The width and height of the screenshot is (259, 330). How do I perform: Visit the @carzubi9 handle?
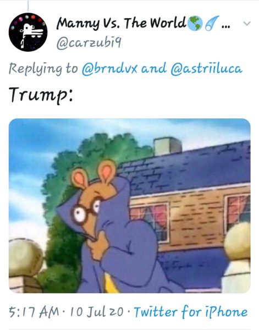[89, 43]
